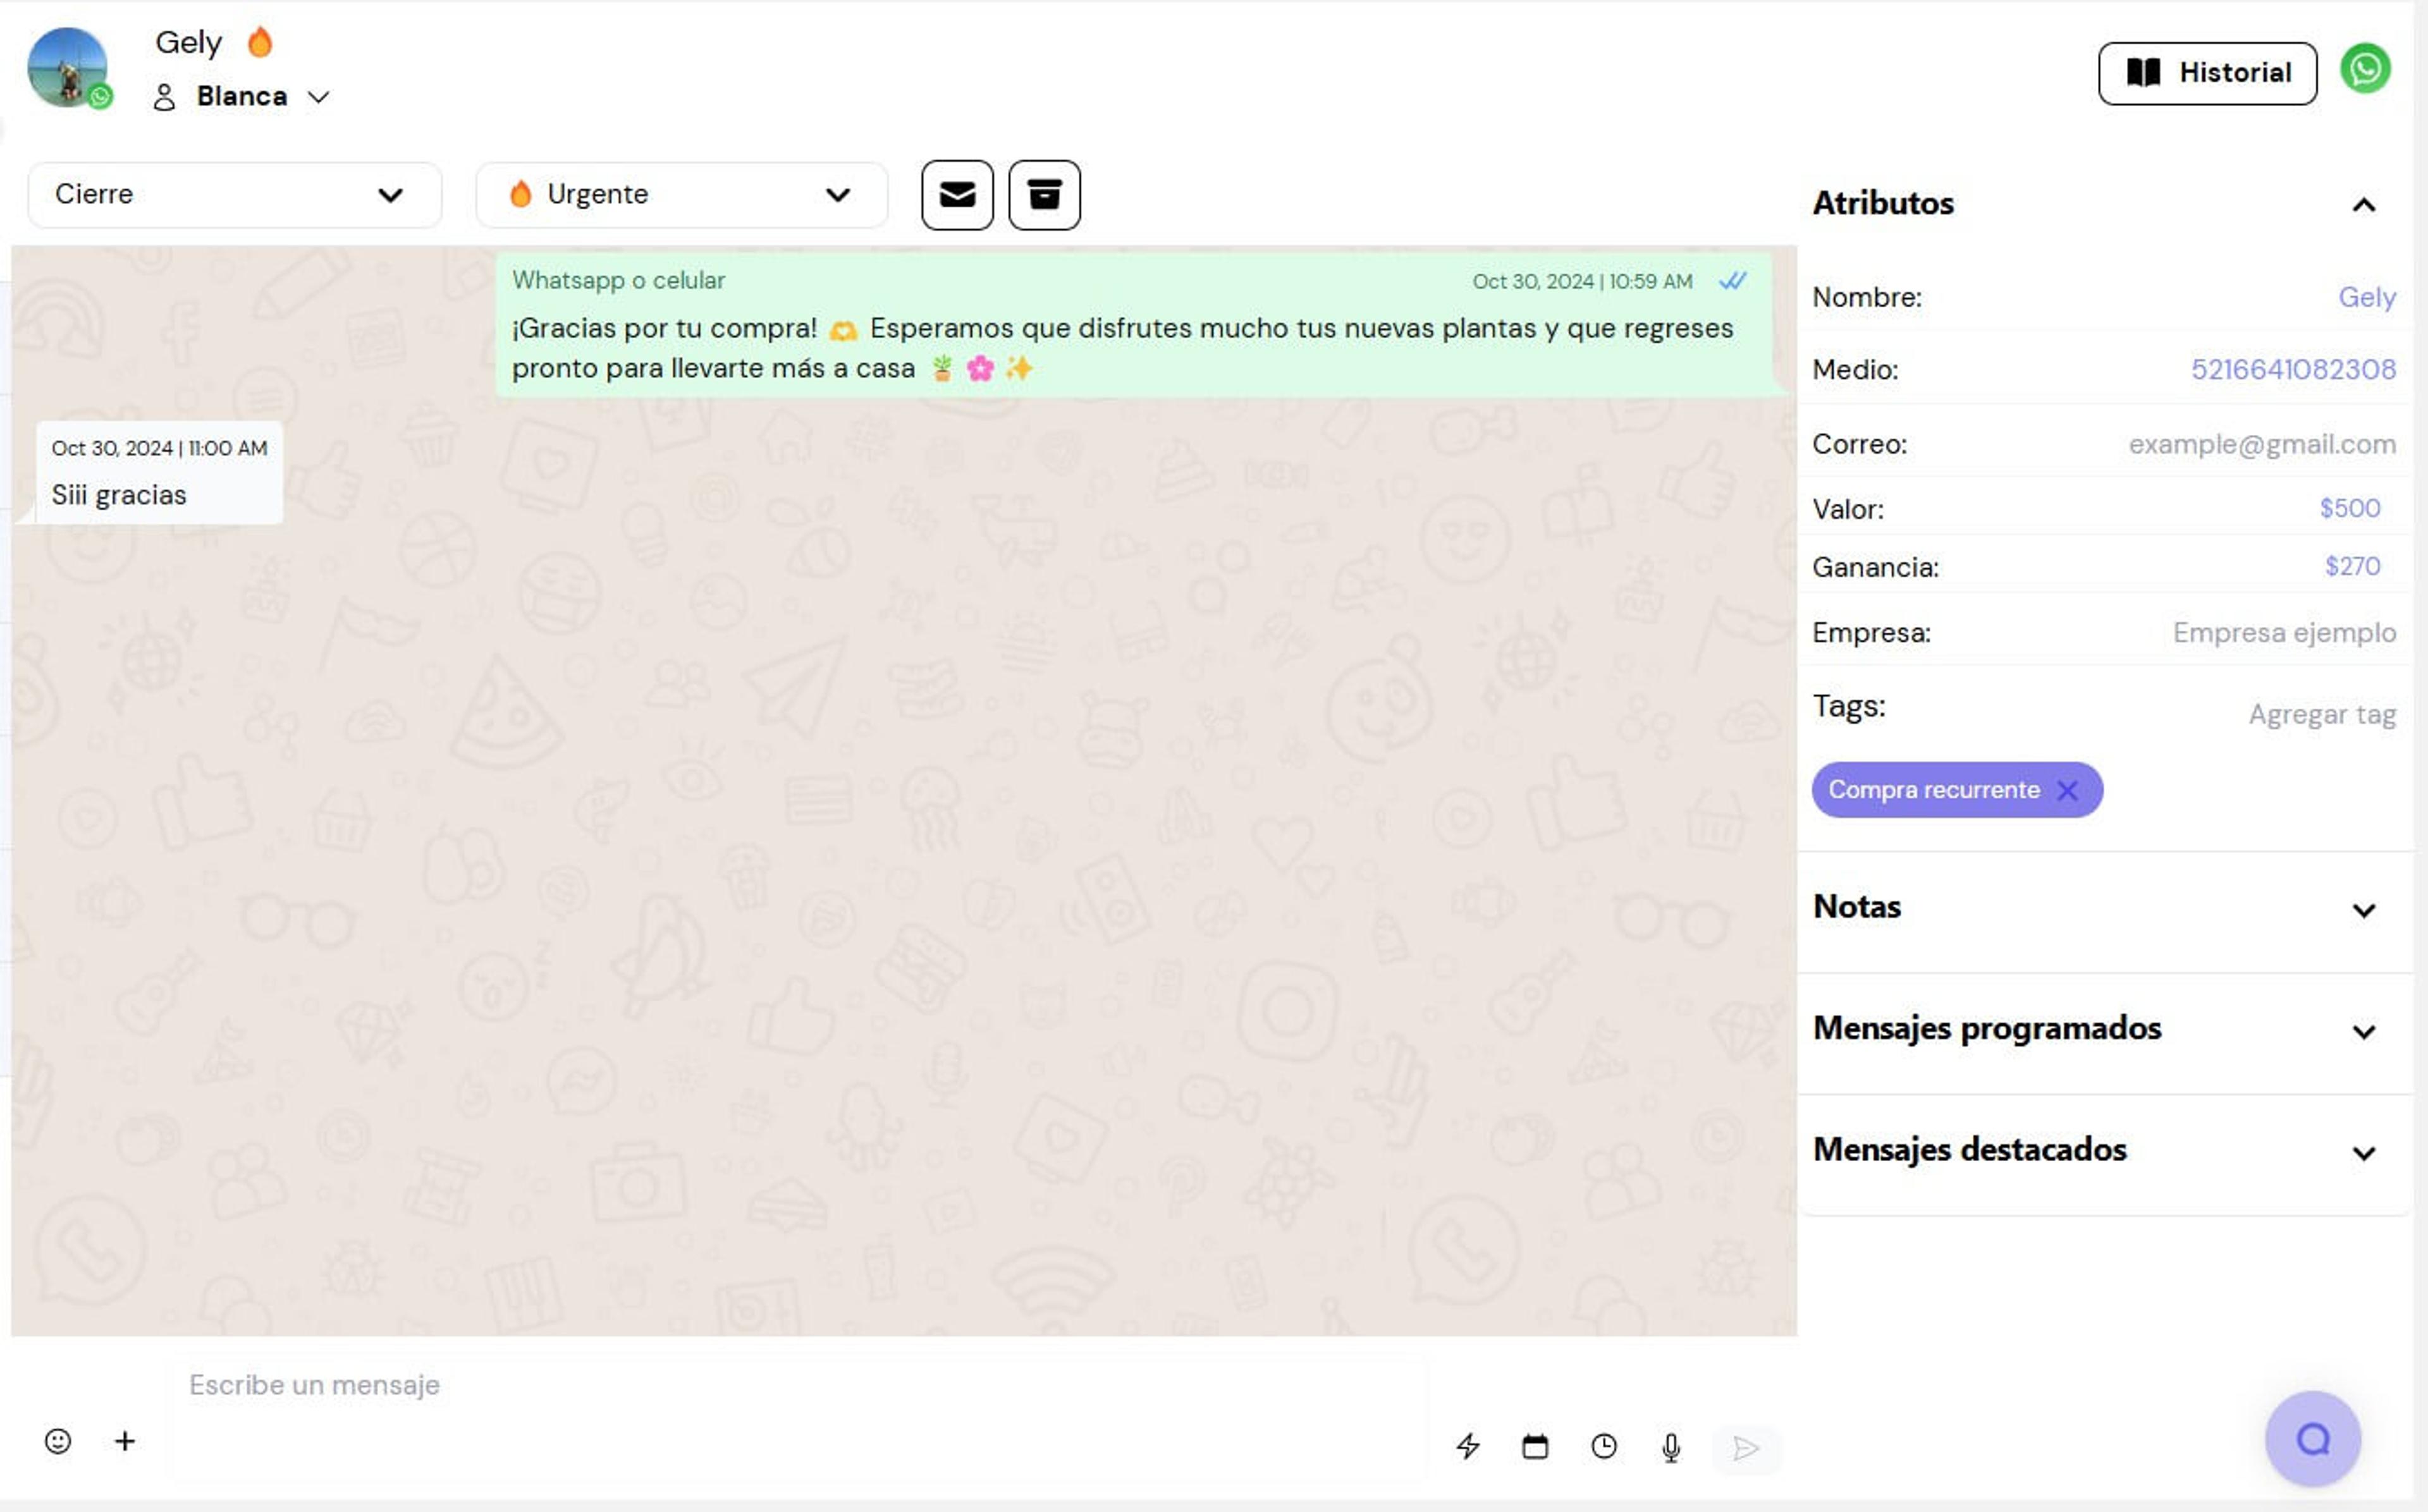Click the Whatsapp o celular label
Screen dimensions: 2428x1512
[618, 280]
